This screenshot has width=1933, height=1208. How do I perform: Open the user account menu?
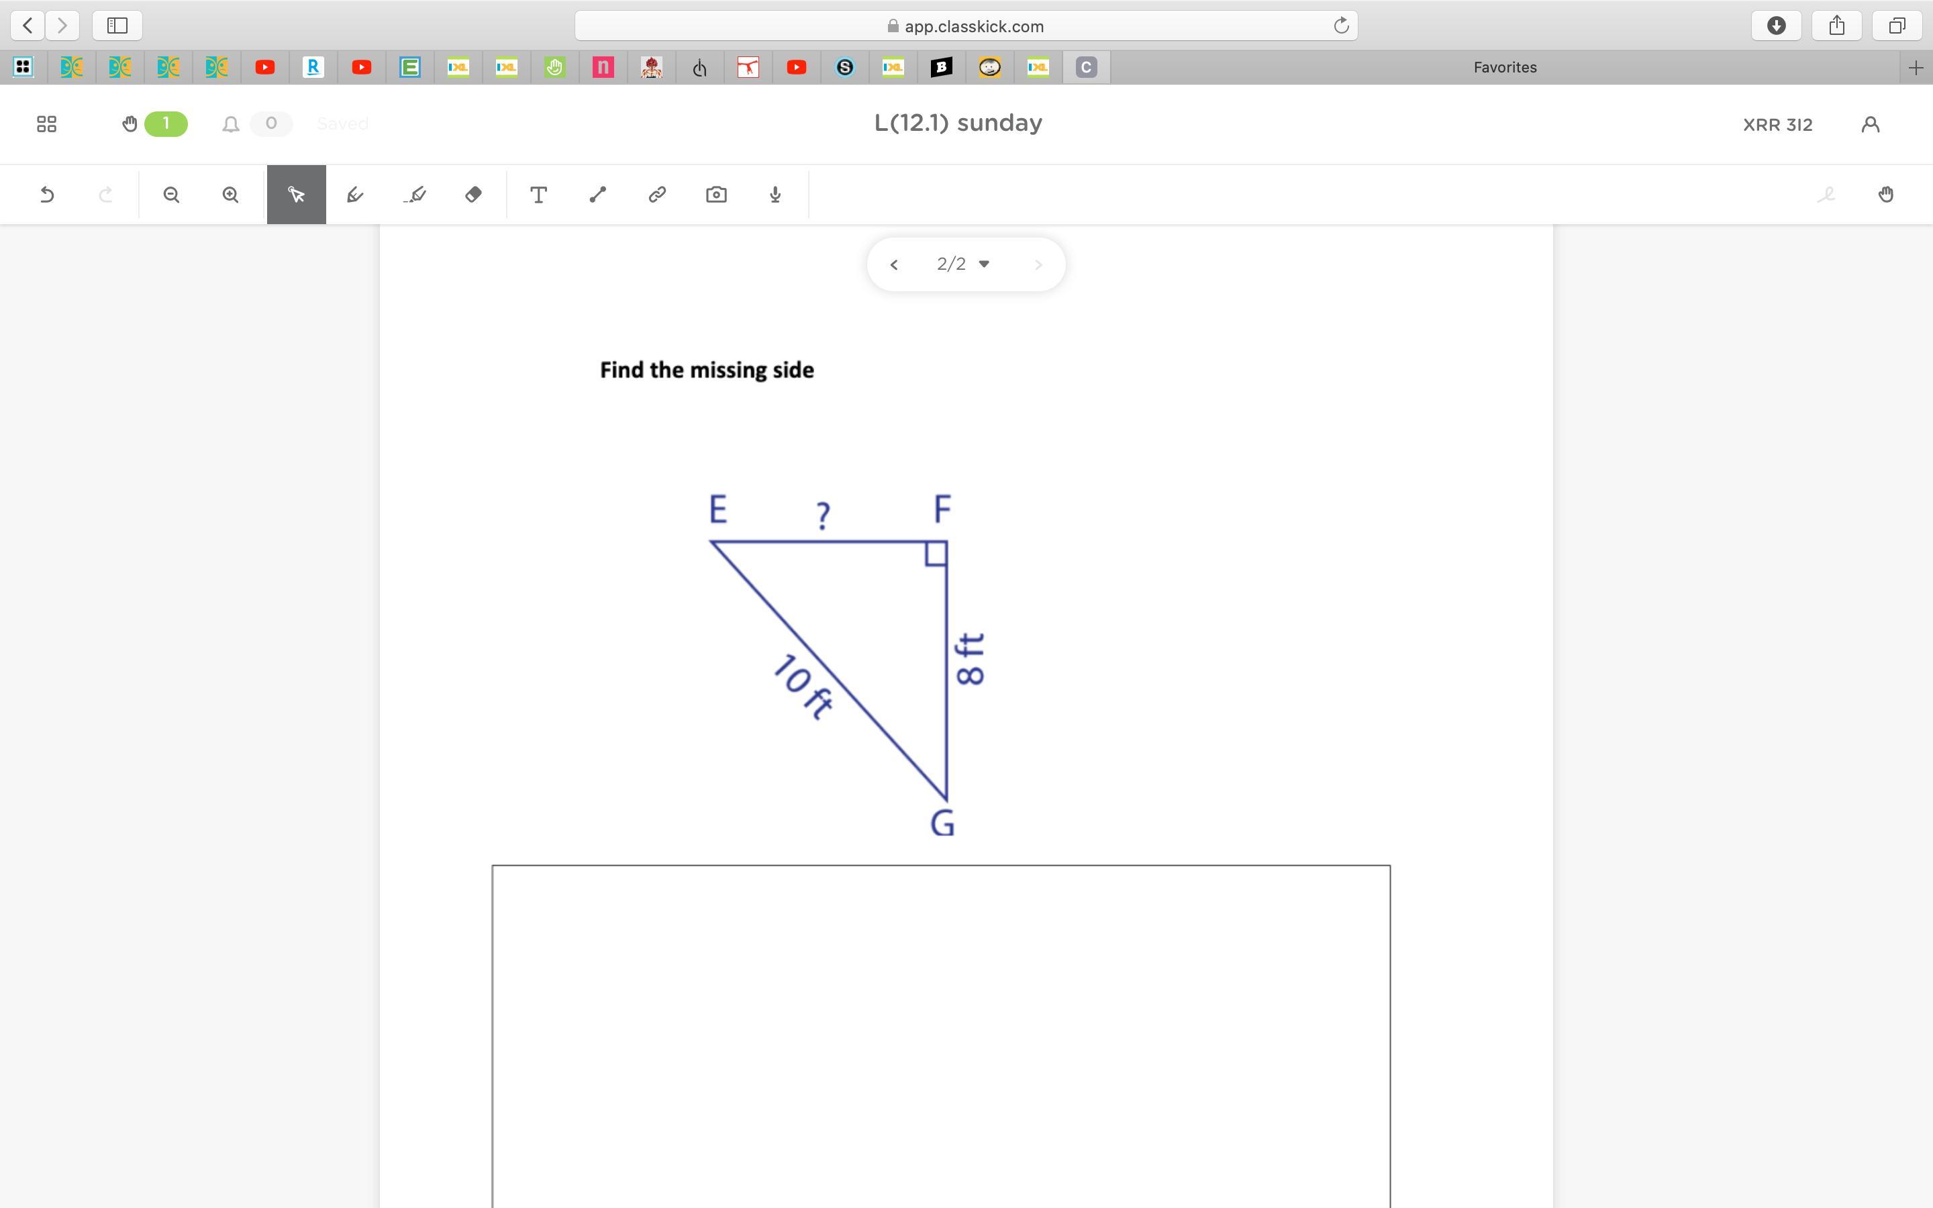[x=1870, y=125]
